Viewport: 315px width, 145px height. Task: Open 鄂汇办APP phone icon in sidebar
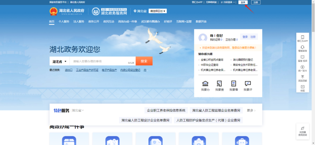(x=302, y=37)
